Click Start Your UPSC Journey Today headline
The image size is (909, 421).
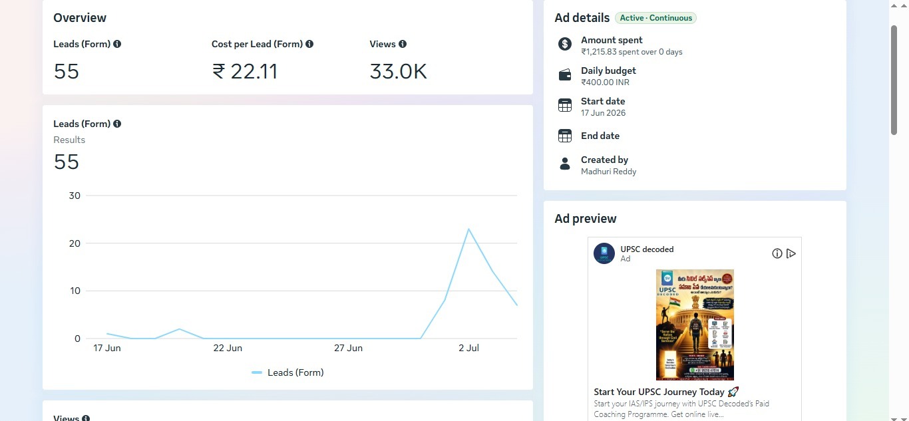coord(666,392)
